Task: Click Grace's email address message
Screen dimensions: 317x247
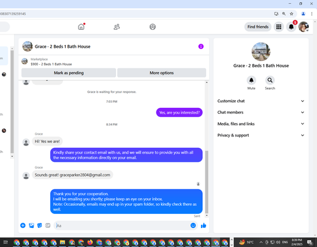Action: point(72,175)
